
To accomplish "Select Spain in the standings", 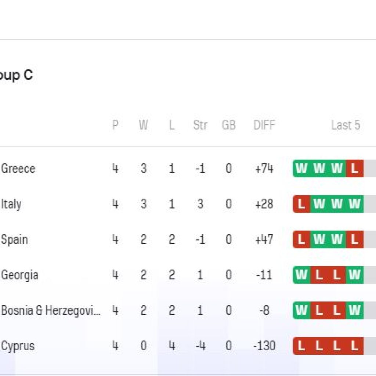I will tap(14, 240).
